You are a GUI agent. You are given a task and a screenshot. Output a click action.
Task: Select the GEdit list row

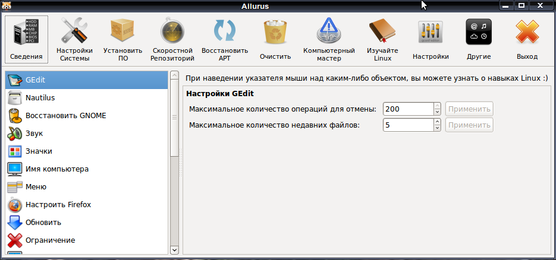86,80
